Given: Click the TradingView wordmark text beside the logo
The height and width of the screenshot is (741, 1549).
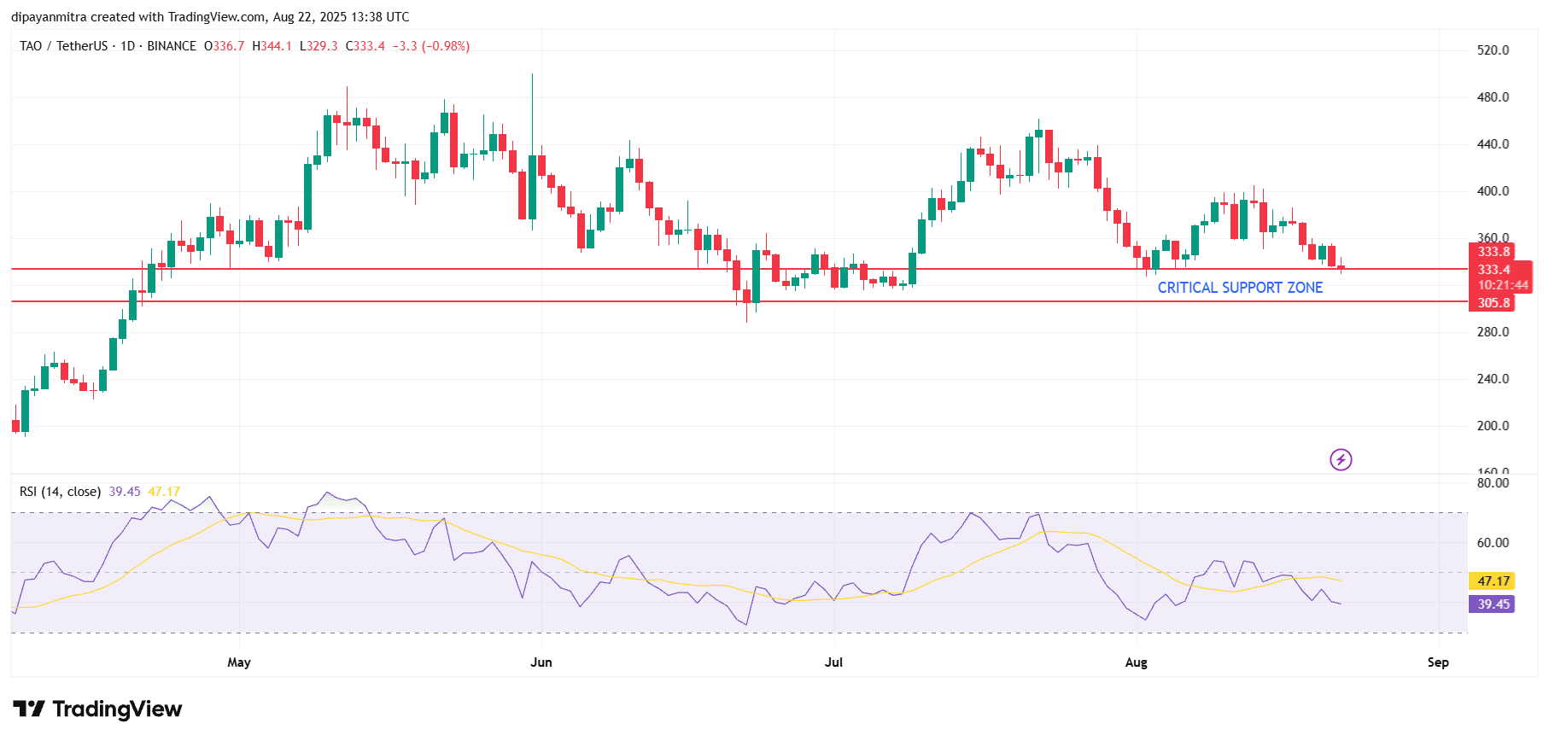Looking at the screenshot, I should coord(117,709).
